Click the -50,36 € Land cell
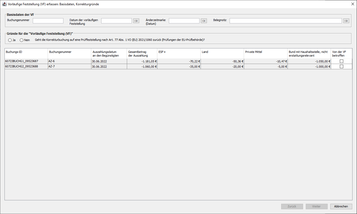This screenshot has width=357, height=214. point(222,61)
